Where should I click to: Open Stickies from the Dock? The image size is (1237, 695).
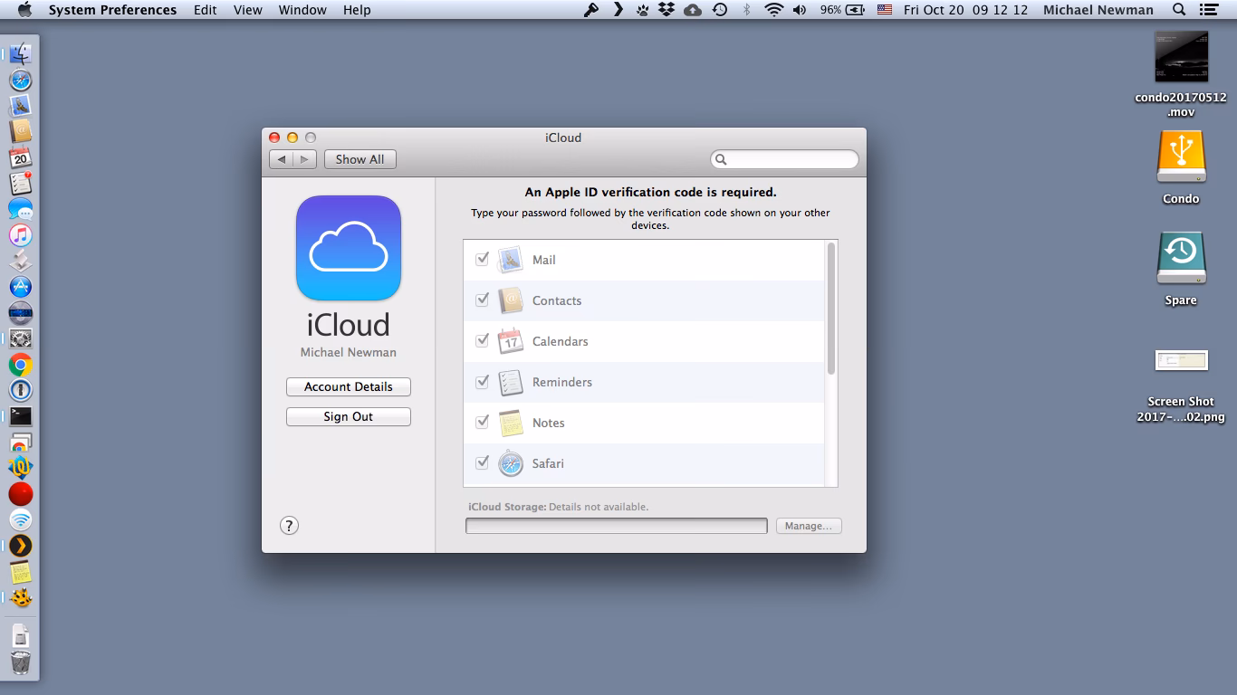click(x=20, y=572)
